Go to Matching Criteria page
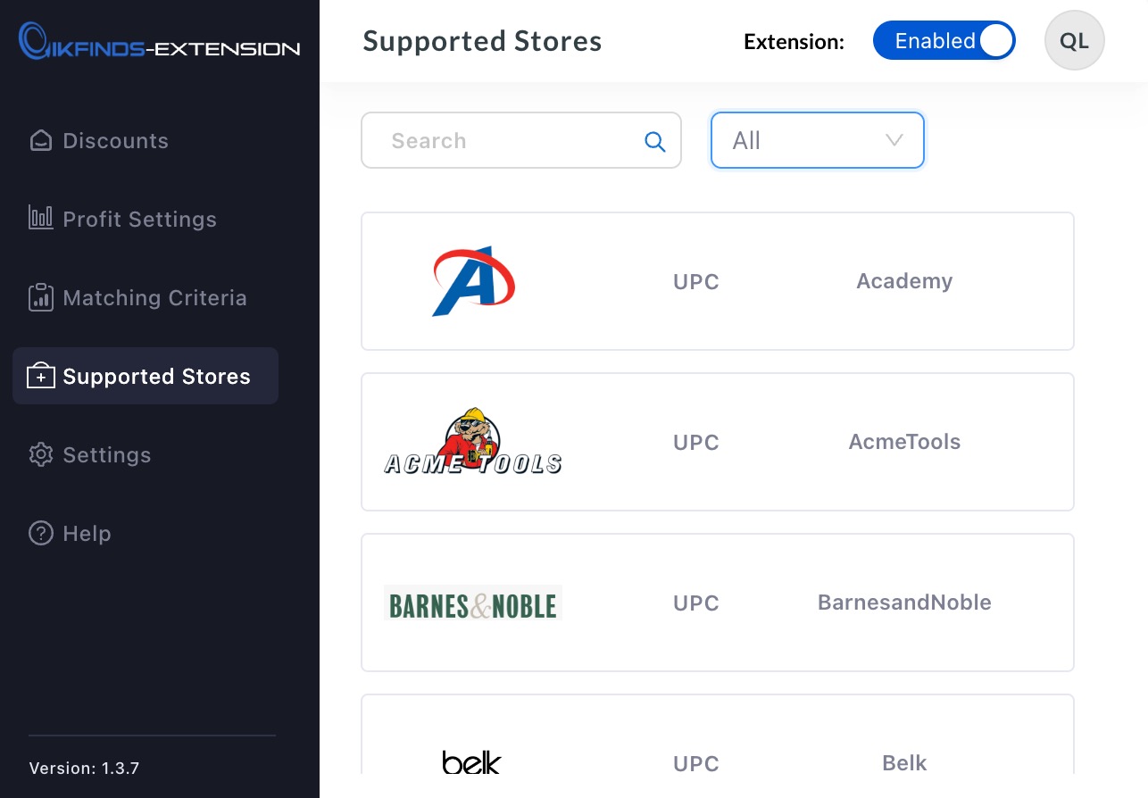The image size is (1148, 798). tap(154, 297)
